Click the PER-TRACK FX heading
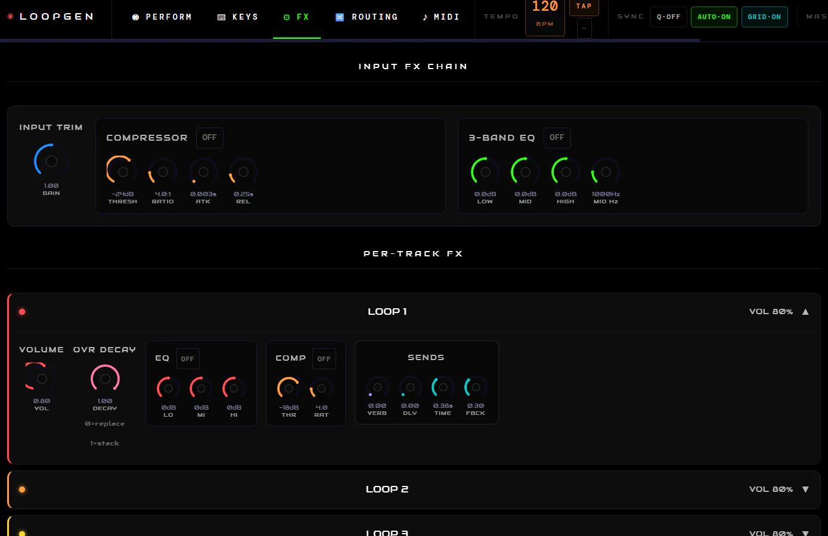 [x=413, y=254]
